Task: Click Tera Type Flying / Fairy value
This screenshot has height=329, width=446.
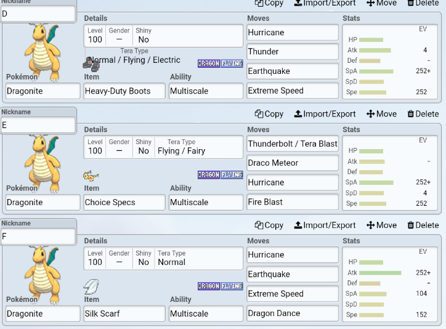Action: click(x=182, y=151)
